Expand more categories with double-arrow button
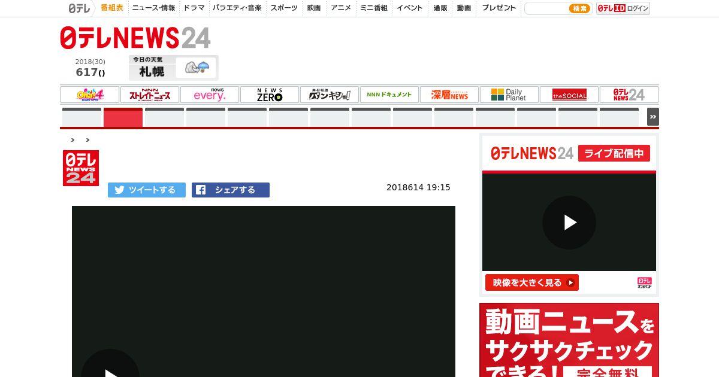The height and width of the screenshot is (377, 719). coord(652,117)
